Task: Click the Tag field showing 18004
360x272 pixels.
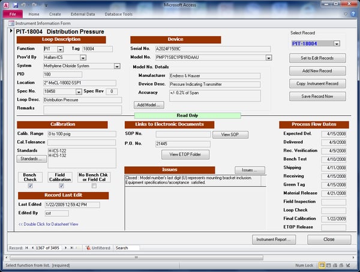Action: (97, 49)
